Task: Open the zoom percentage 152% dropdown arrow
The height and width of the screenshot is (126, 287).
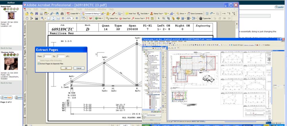Action: [x=74, y=18]
